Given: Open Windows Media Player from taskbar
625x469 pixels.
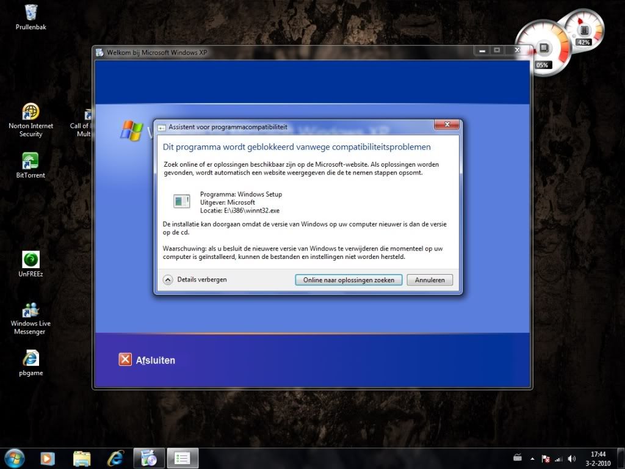Looking at the screenshot, I should [x=46, y=459].
